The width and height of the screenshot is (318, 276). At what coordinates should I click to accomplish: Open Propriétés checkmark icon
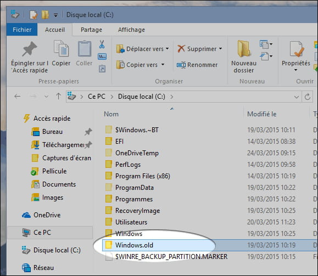tap(296, 49)
